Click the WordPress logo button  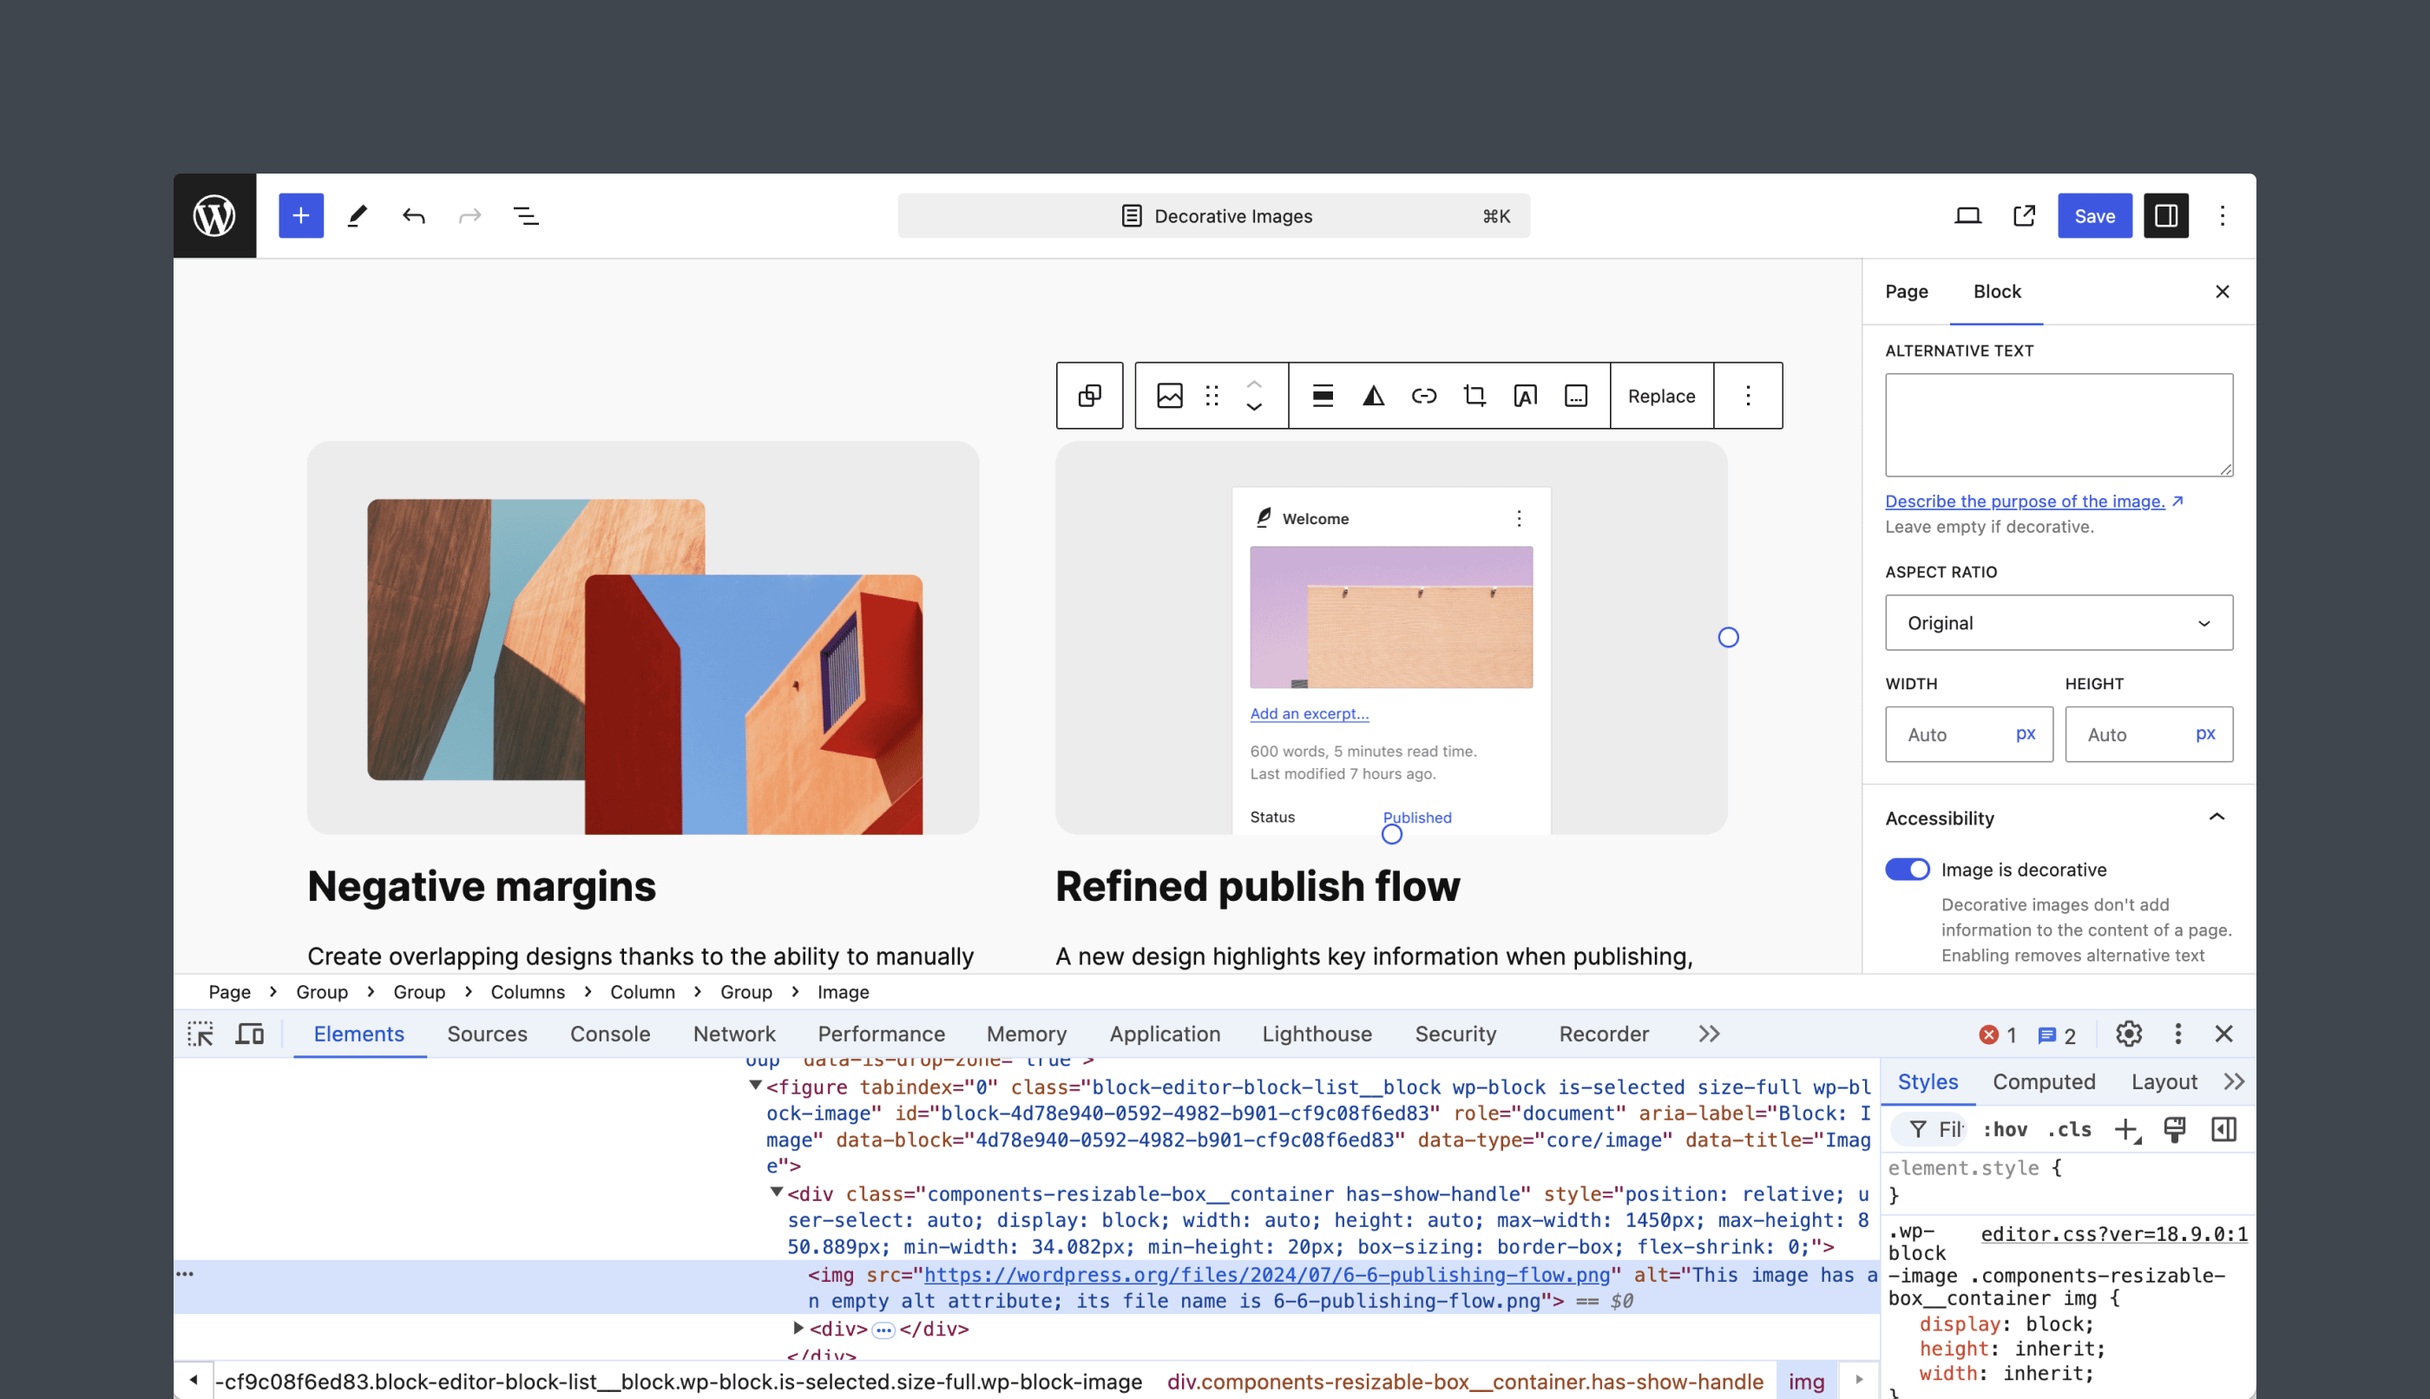(214, 215)
